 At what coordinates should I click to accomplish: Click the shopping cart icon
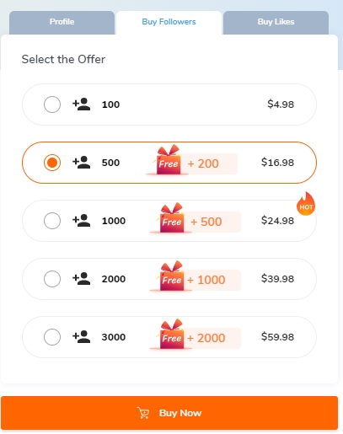coord(143,413)
